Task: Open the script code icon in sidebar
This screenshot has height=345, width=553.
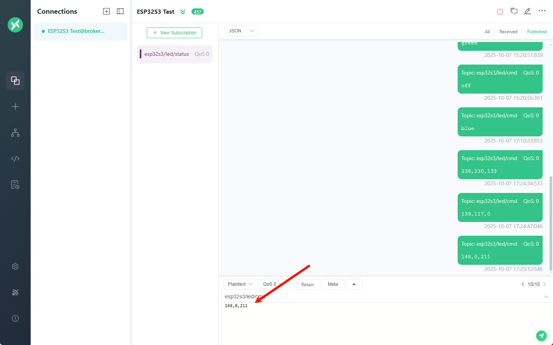Action: coord(15,159)
